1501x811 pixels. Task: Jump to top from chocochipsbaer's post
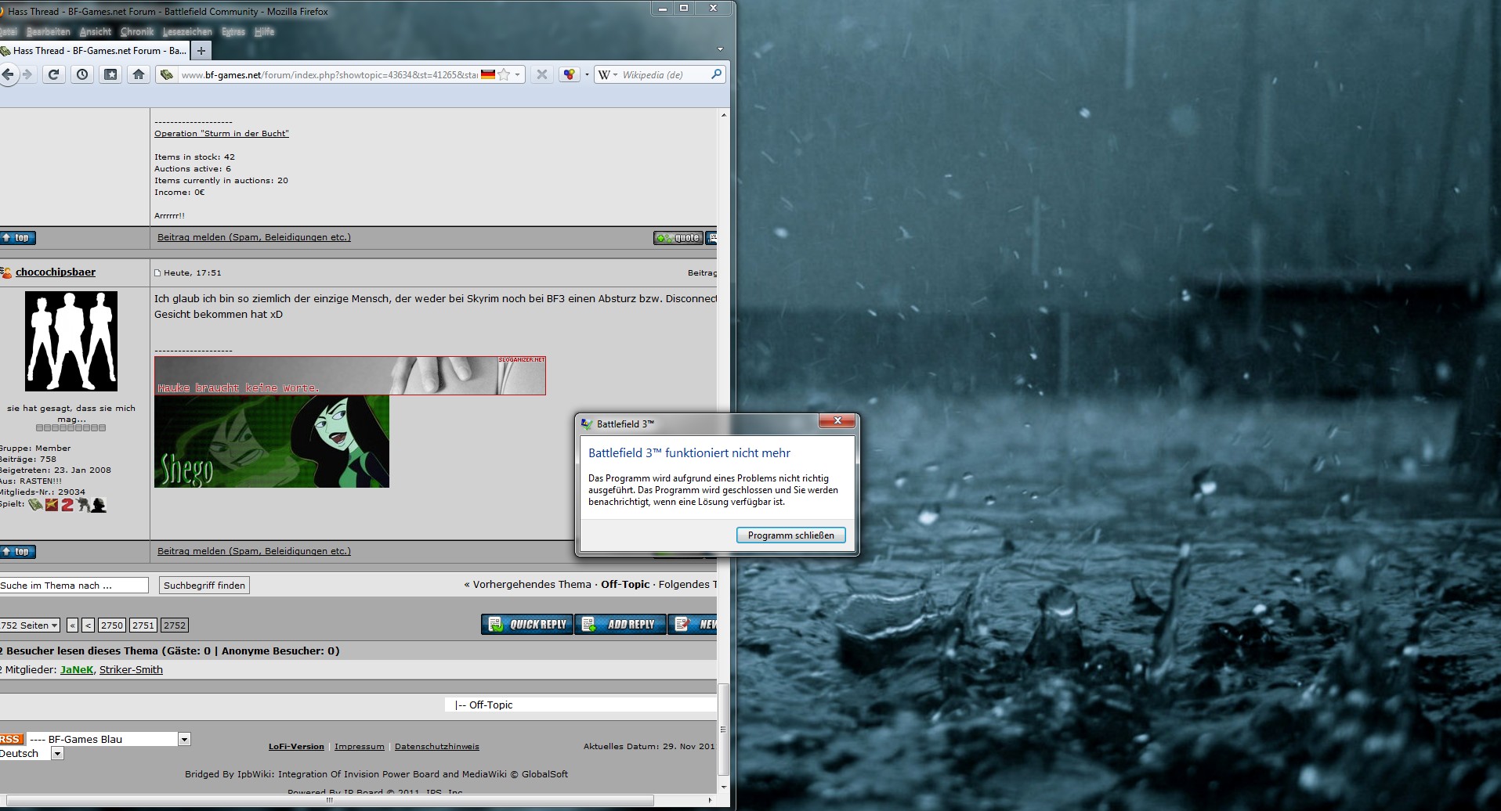[17, 552]
